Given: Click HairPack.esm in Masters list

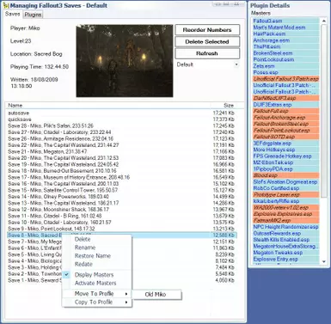Looking at the screenshot, I should coord(285,34).
